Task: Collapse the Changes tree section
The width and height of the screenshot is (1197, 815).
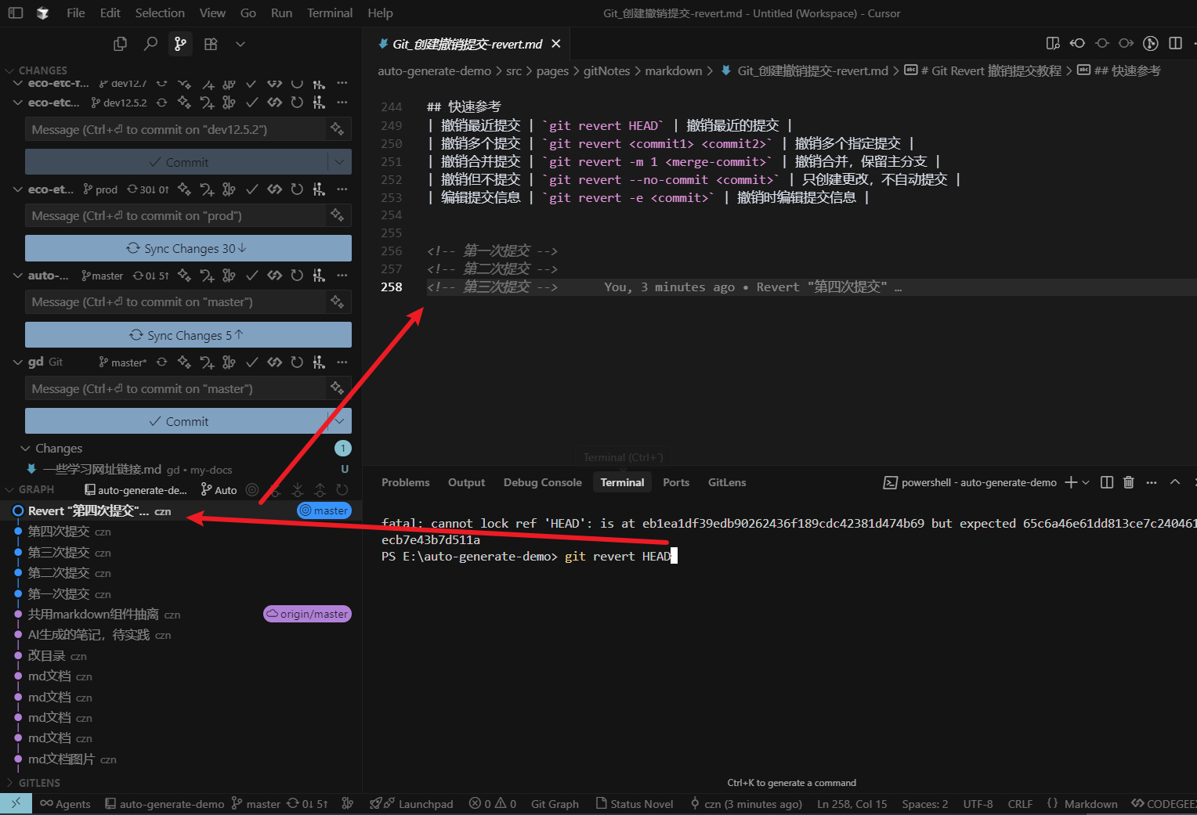Action: pyautogui.click(x=25, y=449)
